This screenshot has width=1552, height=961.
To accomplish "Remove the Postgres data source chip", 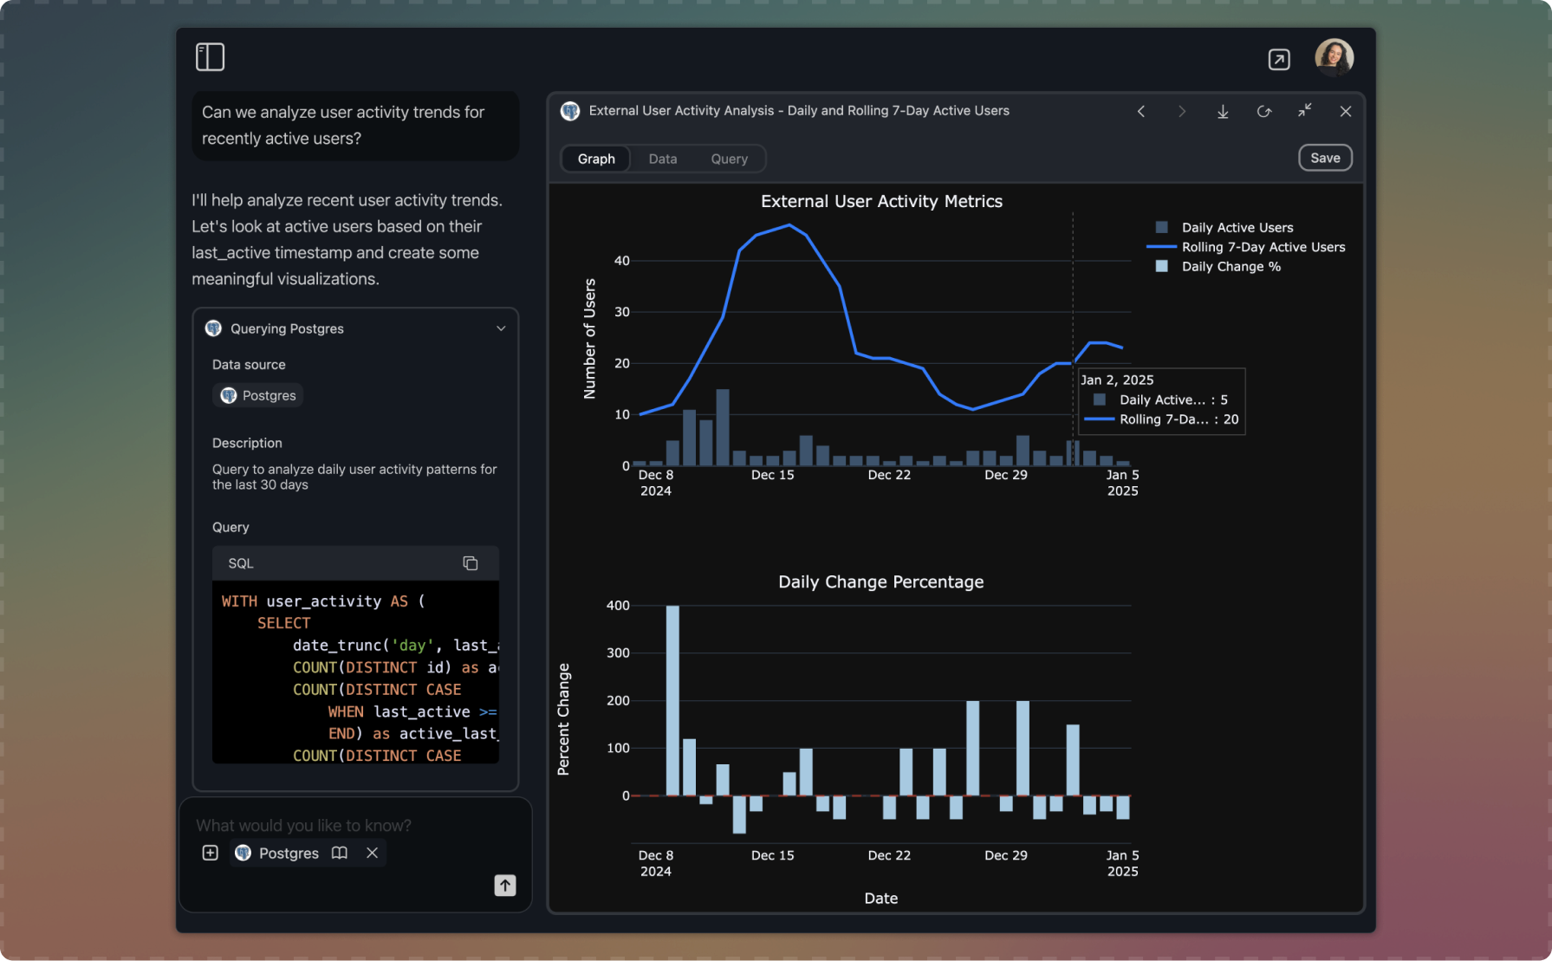I will (x=372, y=853).
